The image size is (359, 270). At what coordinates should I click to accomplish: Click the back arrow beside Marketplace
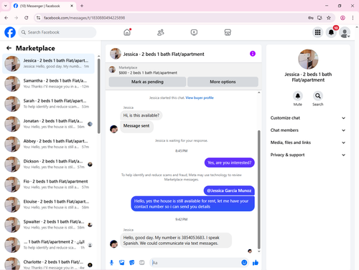point(9,48)
